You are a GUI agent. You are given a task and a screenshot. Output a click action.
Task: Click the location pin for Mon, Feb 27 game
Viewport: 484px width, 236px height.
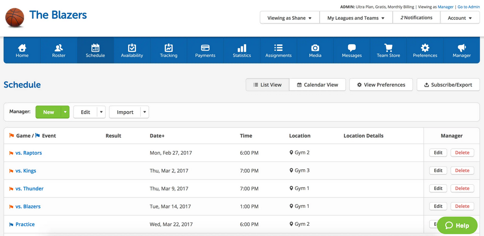tap(291, 153)
